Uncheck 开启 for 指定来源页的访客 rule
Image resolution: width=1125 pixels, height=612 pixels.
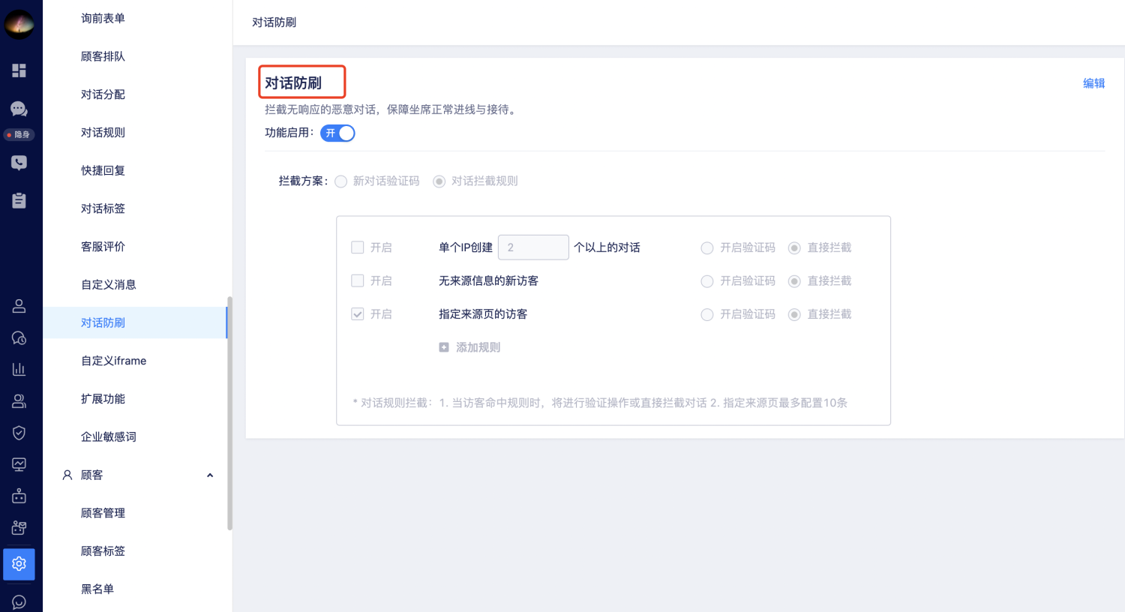[x=358, y=314]
